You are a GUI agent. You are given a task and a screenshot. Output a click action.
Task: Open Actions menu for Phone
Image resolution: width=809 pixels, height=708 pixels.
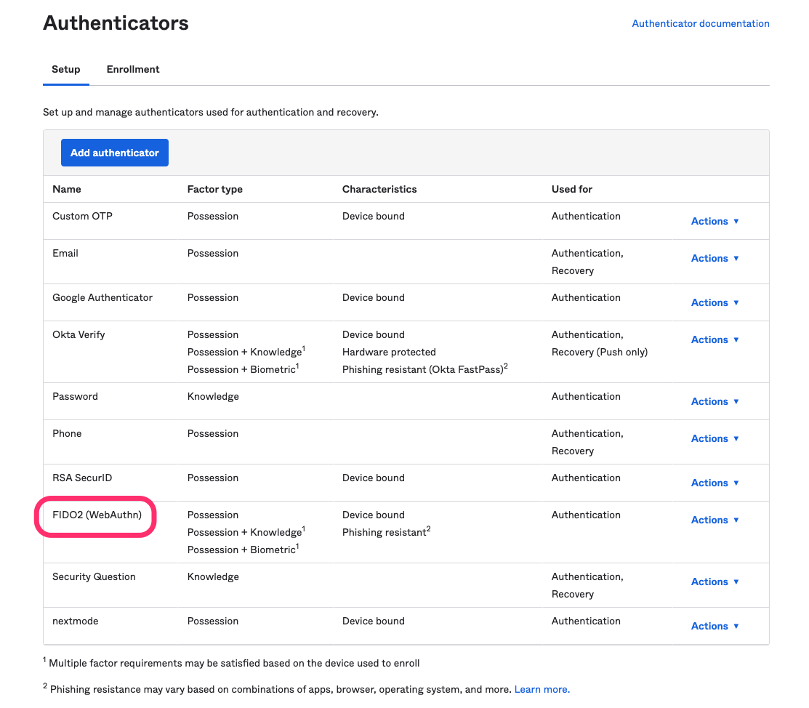tap(715, 438)
